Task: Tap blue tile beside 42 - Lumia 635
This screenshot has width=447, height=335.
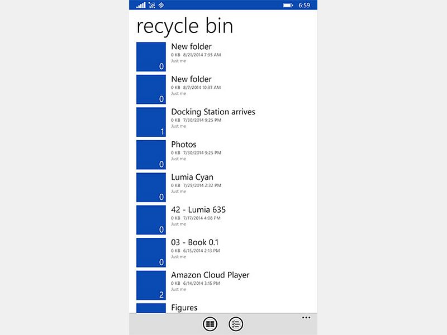Action: tap(151, 220)
